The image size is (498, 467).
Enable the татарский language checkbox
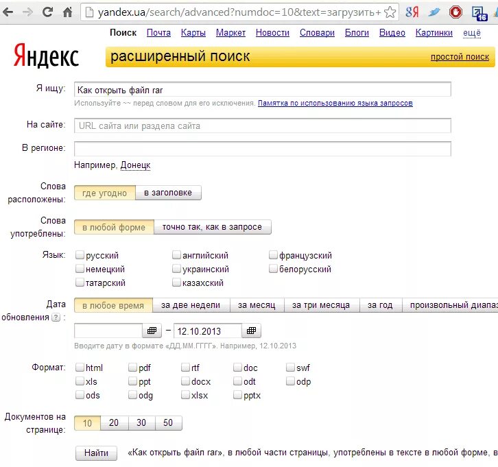click(x=80, y=283)
